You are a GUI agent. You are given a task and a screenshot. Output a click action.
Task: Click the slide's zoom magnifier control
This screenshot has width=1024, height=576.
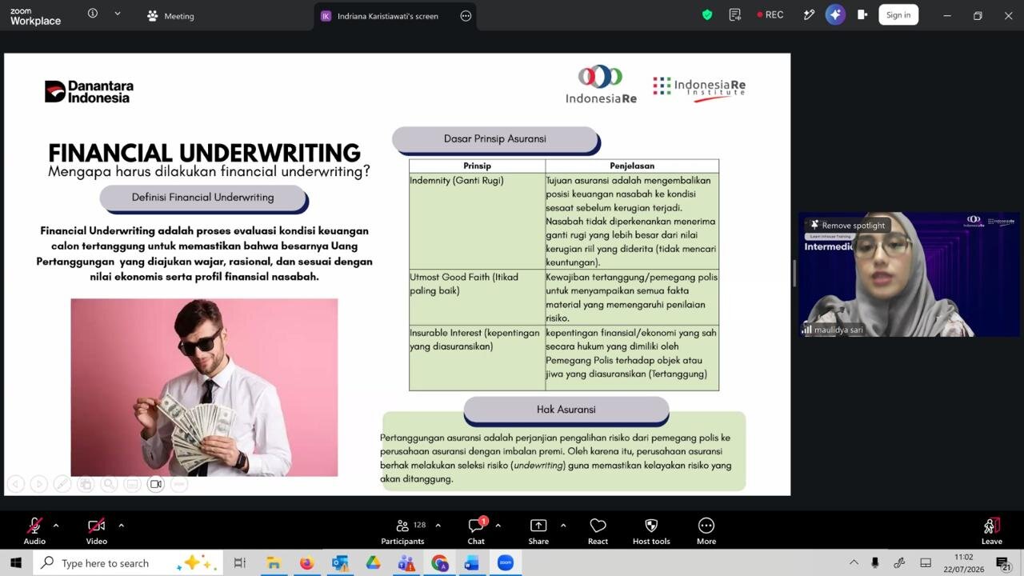point(109,484)
